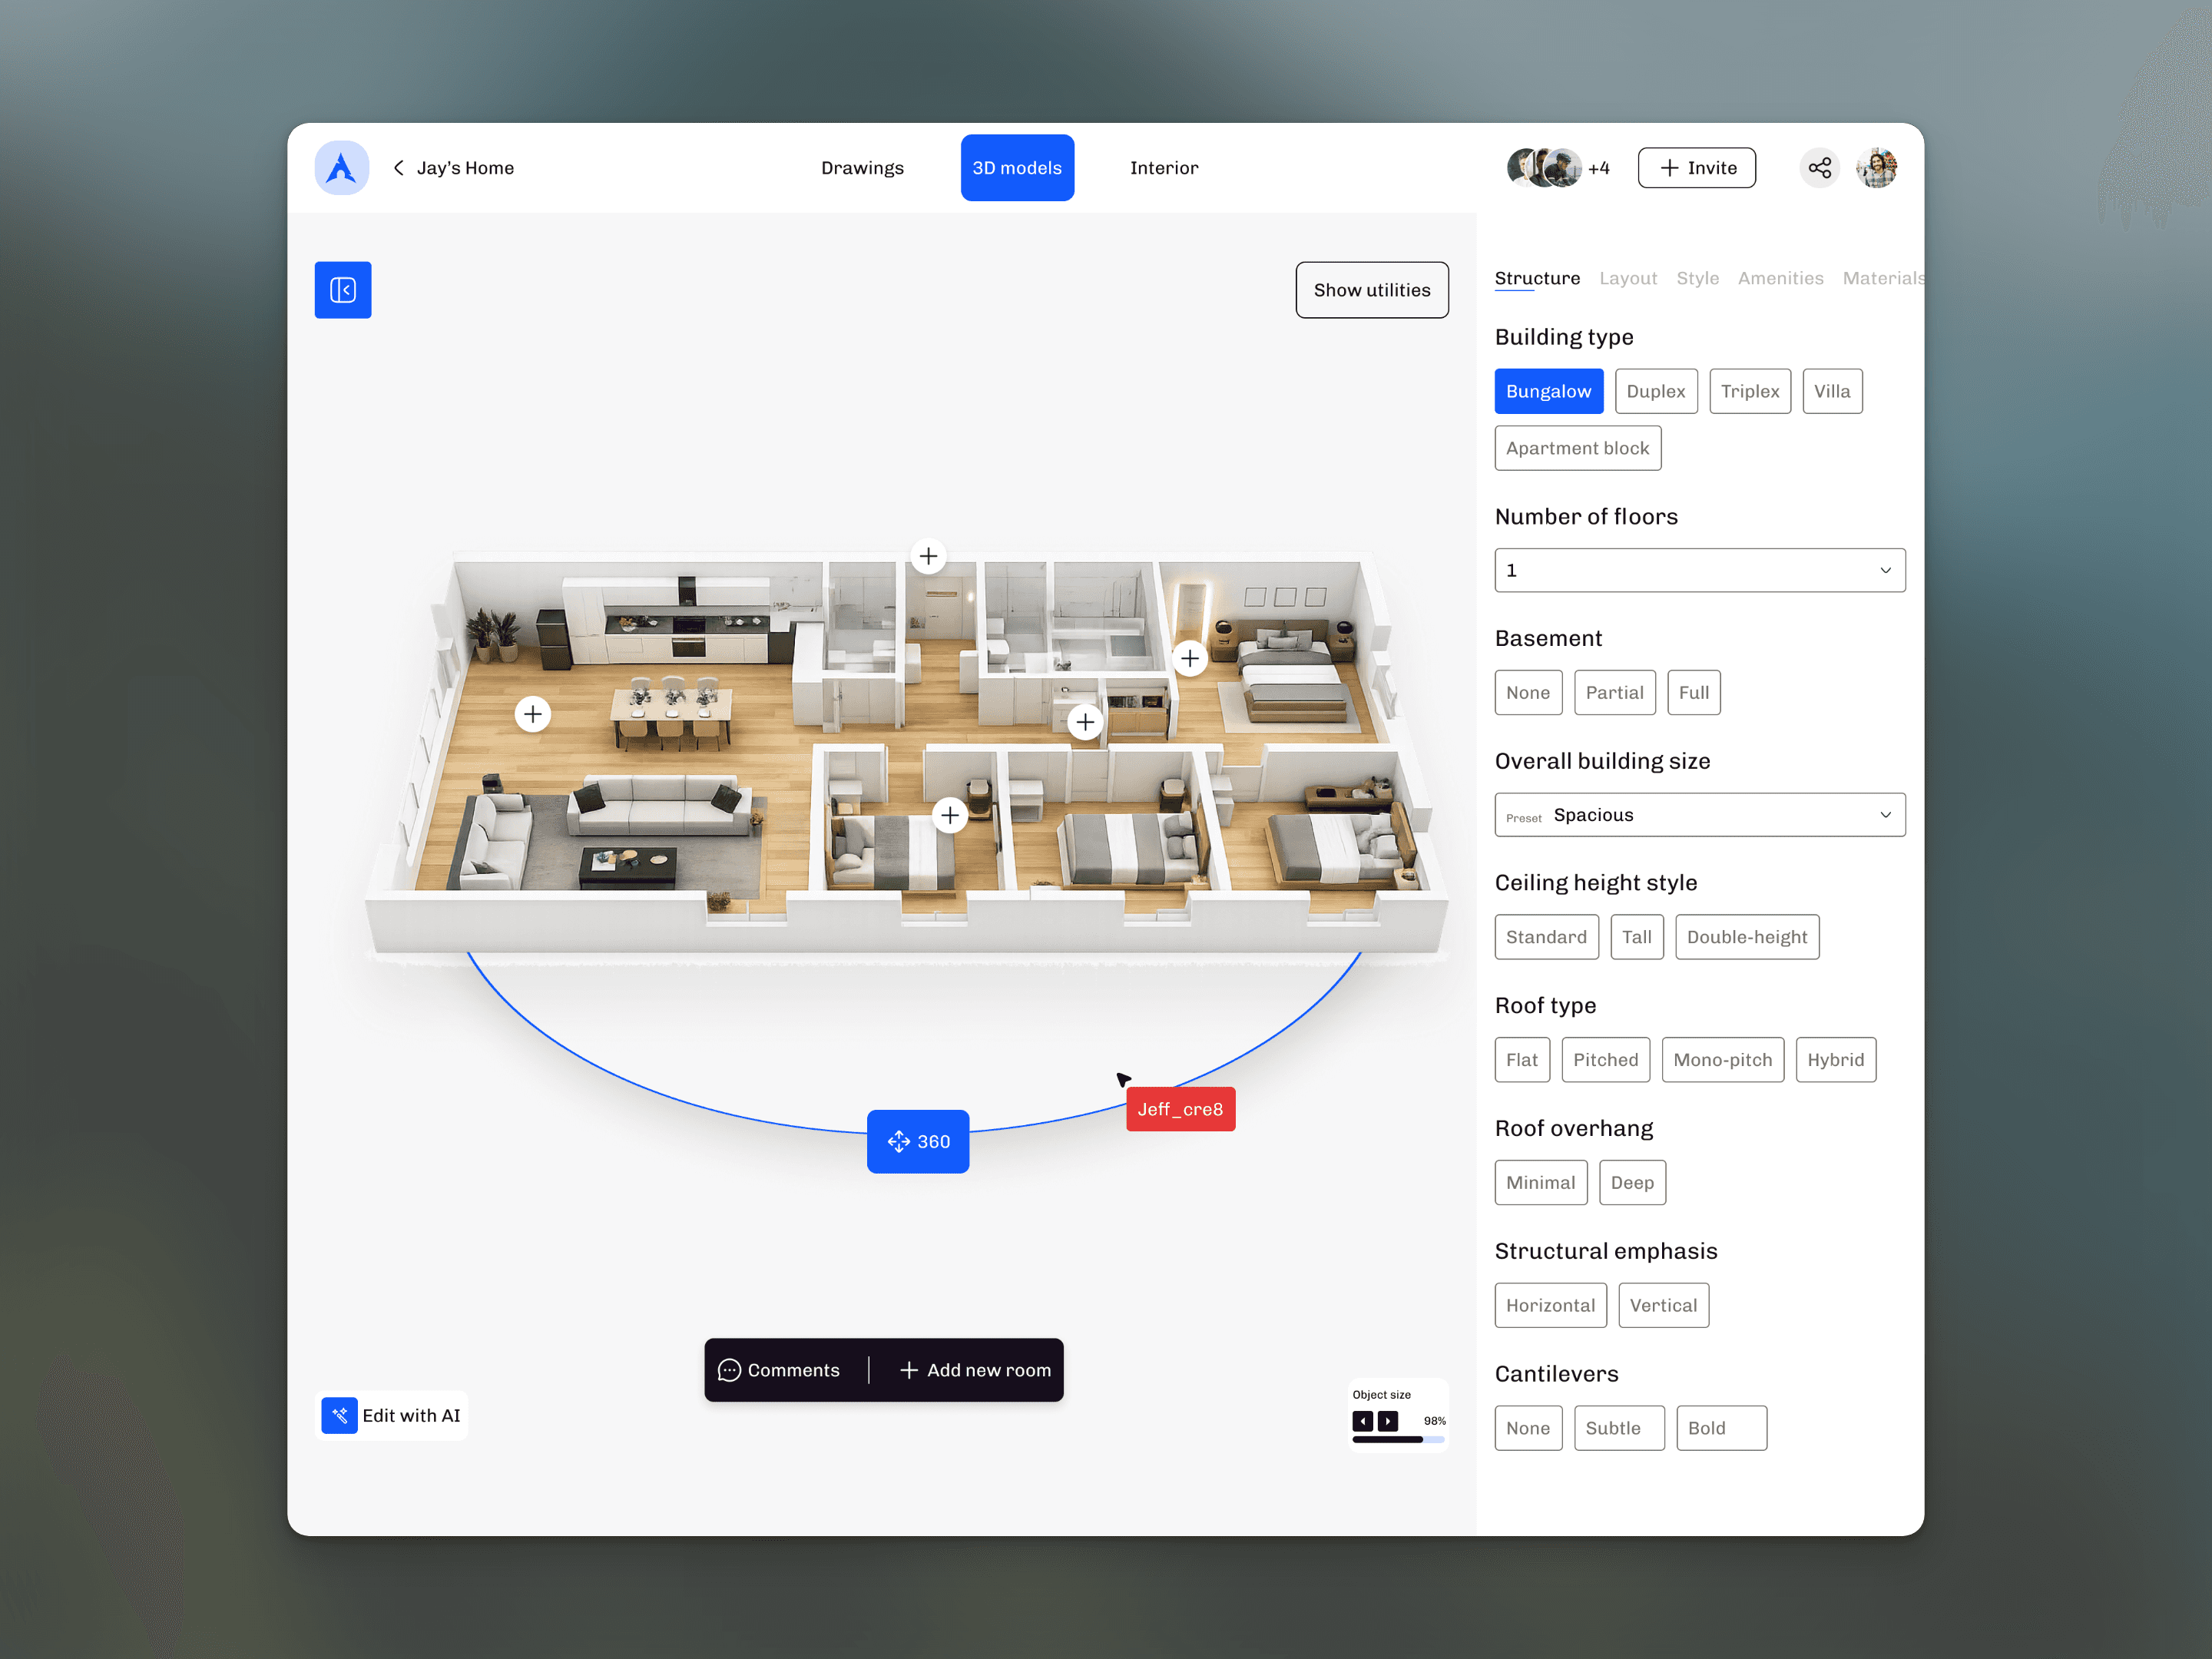Select Duplex building type

tap(1655, 391)
